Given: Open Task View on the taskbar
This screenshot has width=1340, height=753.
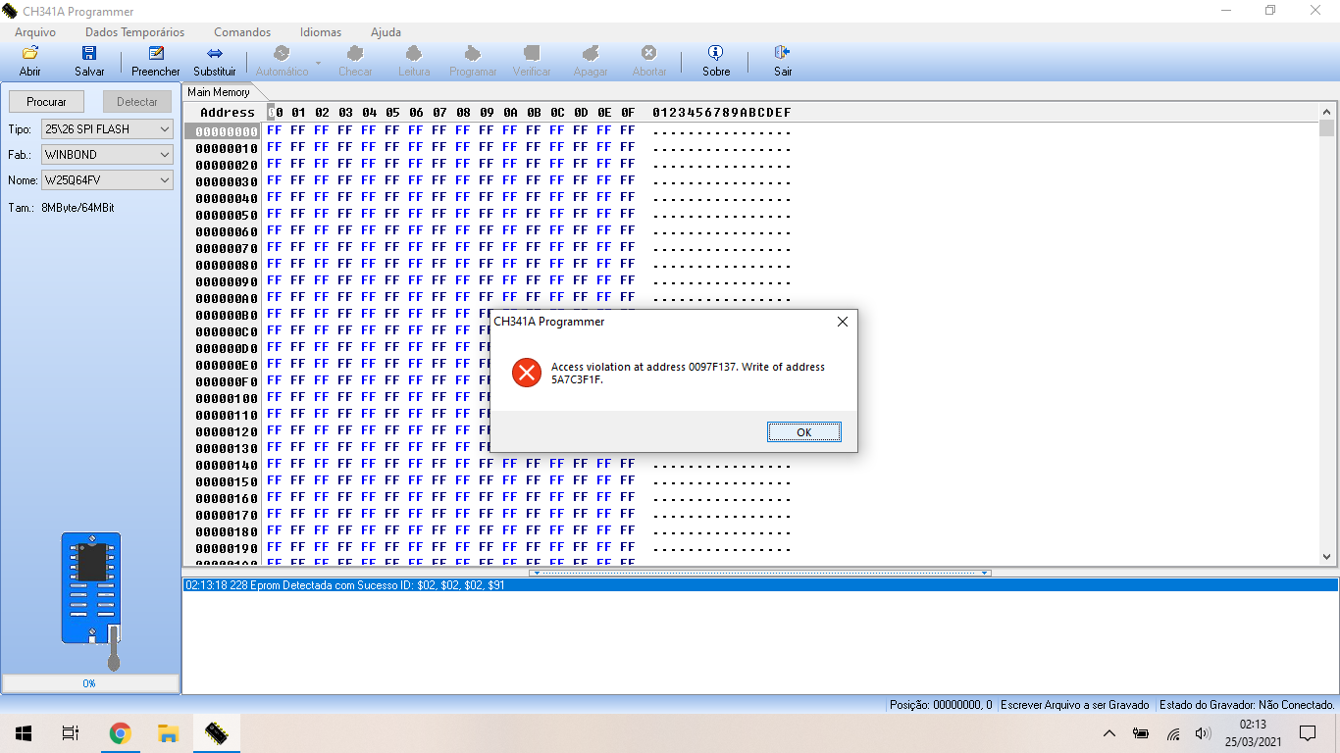Looking at the screenshot, I should (71, 733).
